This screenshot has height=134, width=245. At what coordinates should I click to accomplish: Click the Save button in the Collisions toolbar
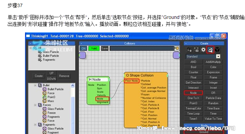[104, 48]
